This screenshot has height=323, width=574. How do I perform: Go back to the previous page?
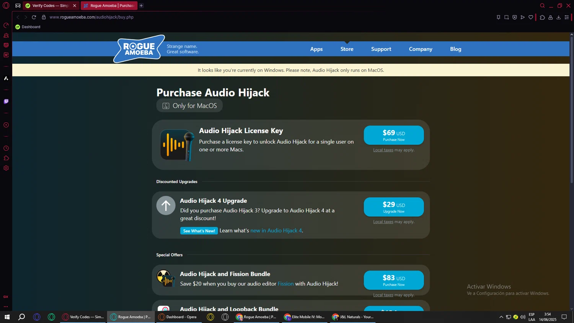[18, 17]
